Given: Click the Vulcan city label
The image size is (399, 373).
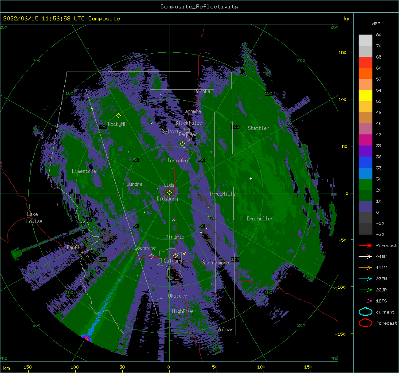Looking at the screenshot, I should point(225,330).
